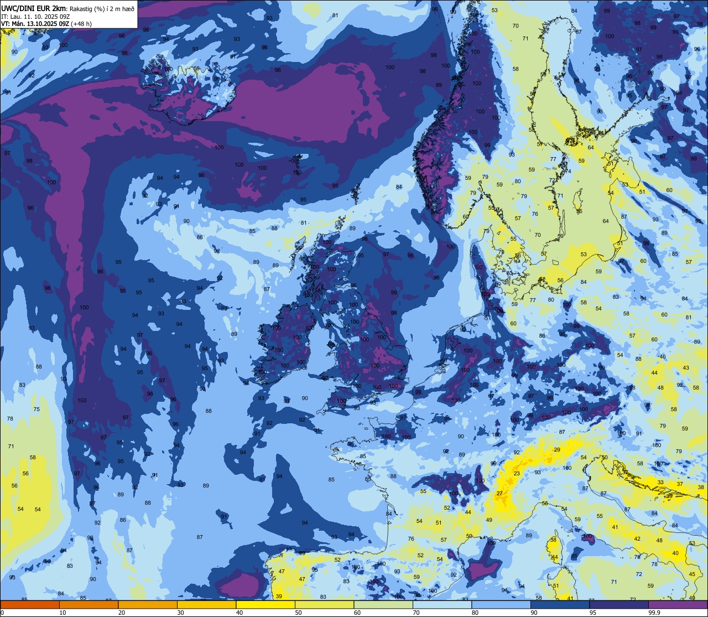
Task: Click the humidity value '29' on the map
Action: [557, 450]
